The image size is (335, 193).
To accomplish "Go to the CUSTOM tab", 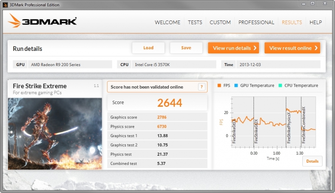I will [220, 22].
